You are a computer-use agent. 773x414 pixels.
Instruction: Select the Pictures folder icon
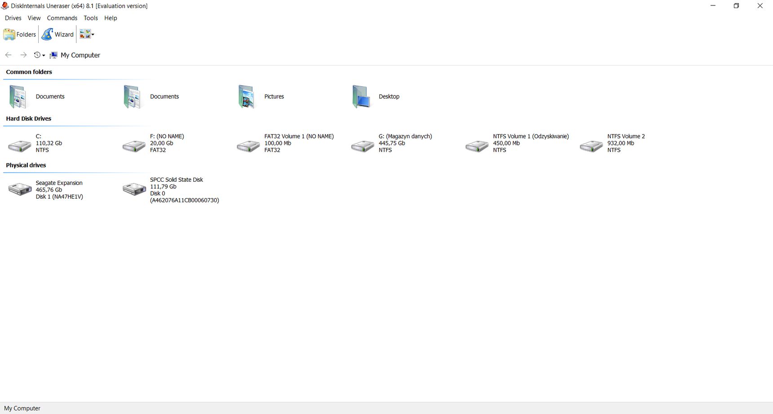247,96
